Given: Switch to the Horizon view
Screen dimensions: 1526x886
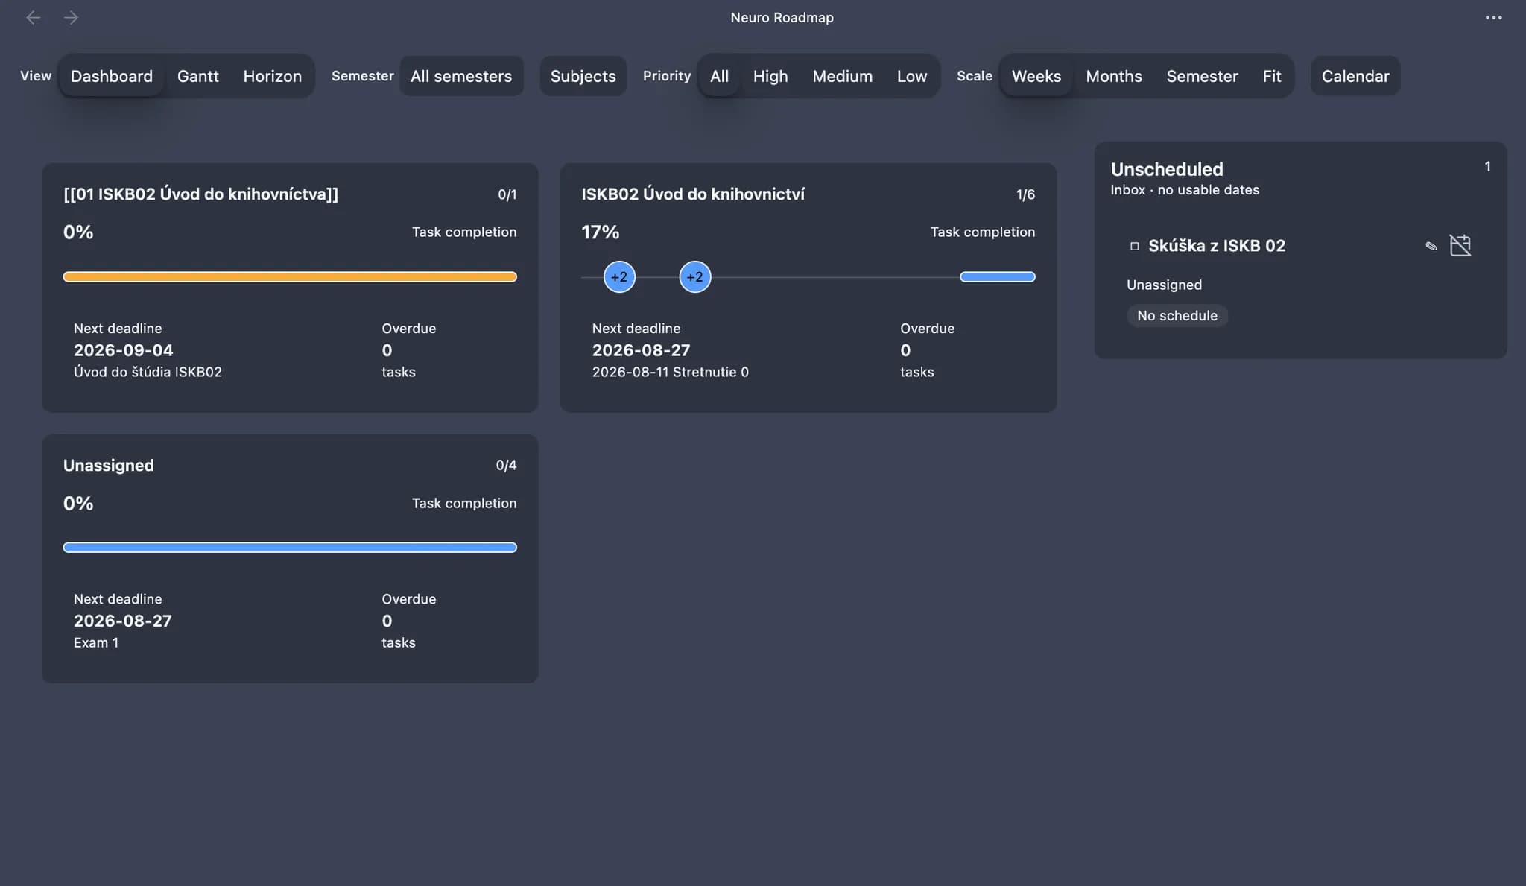Looking at the screenshot, I should click(x=272, y=76).
